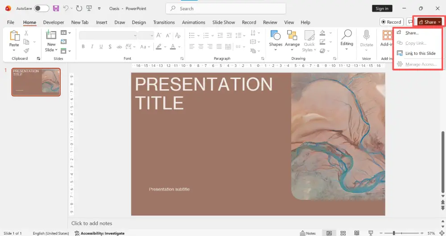This screenshot has width=446, height=236.
Task: Click the Save icon in the title bar
Action: pyautogui.click(x=56, y=8)
